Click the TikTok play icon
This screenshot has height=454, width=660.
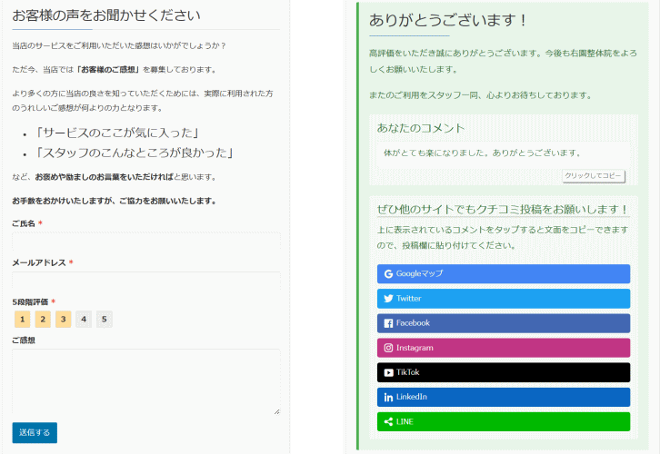click(388, 372)
